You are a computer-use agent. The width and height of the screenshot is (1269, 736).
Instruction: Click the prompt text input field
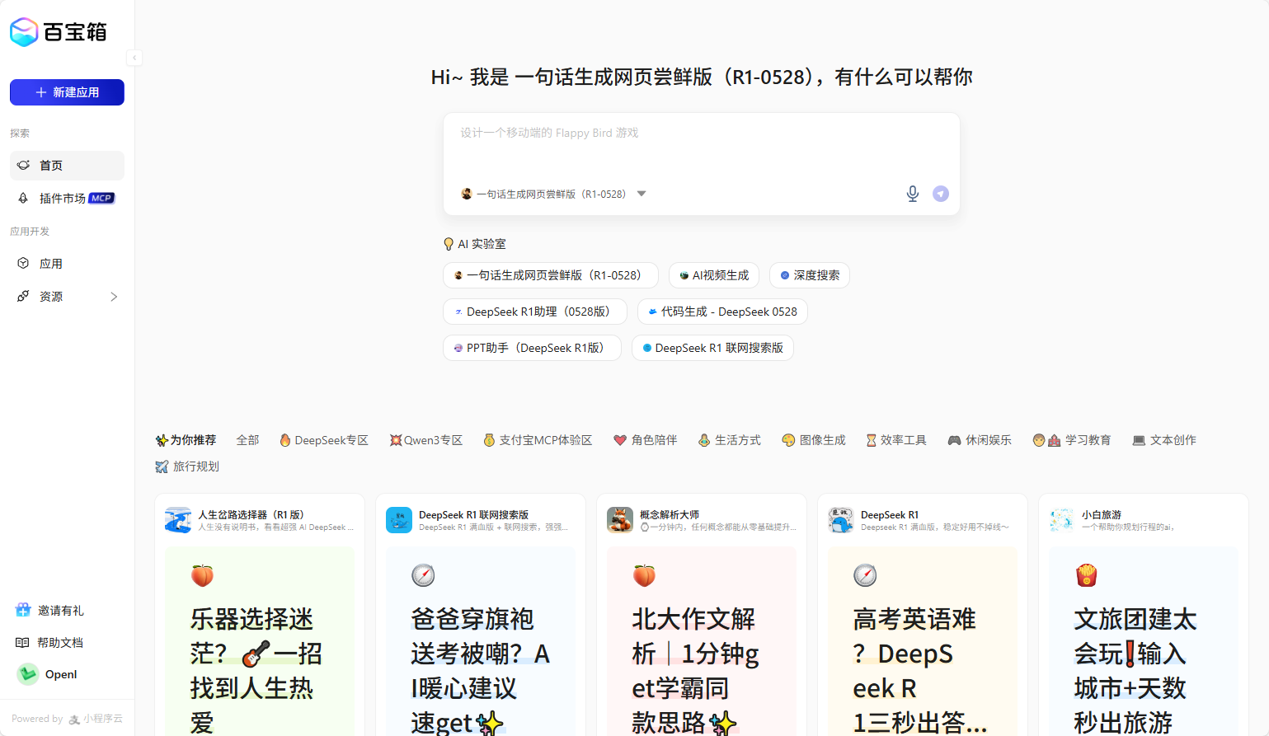(x=701, y=147)
